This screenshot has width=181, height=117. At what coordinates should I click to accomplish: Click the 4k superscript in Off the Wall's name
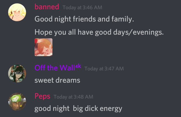click(x=78, y=66)
